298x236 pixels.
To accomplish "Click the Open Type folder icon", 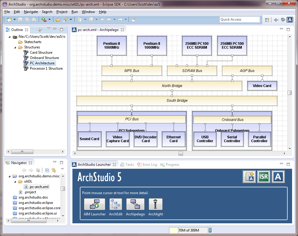I will (x=58, y=19).
